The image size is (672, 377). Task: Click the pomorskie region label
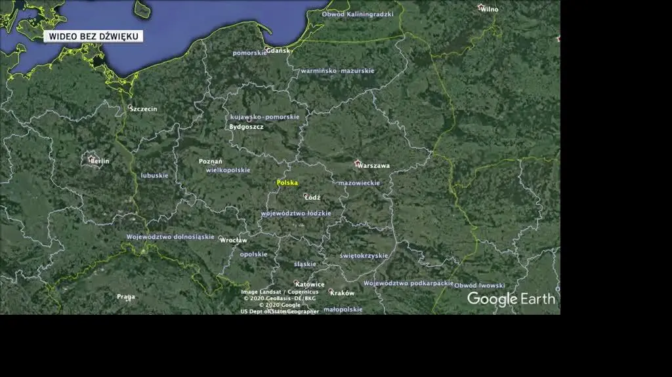click(249, 53)
